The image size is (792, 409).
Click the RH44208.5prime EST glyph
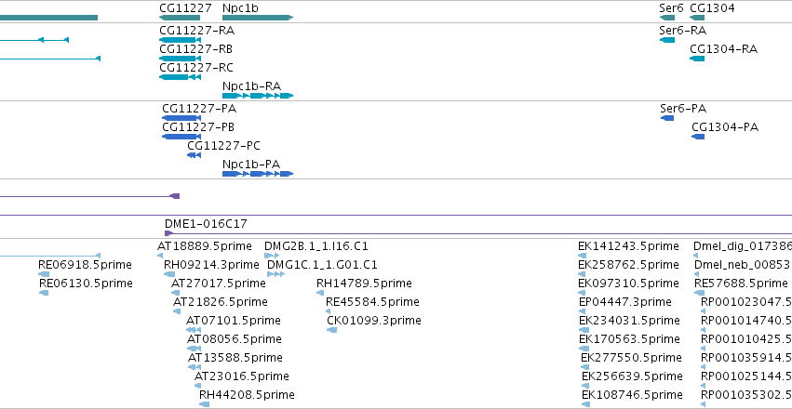(204, 404)
